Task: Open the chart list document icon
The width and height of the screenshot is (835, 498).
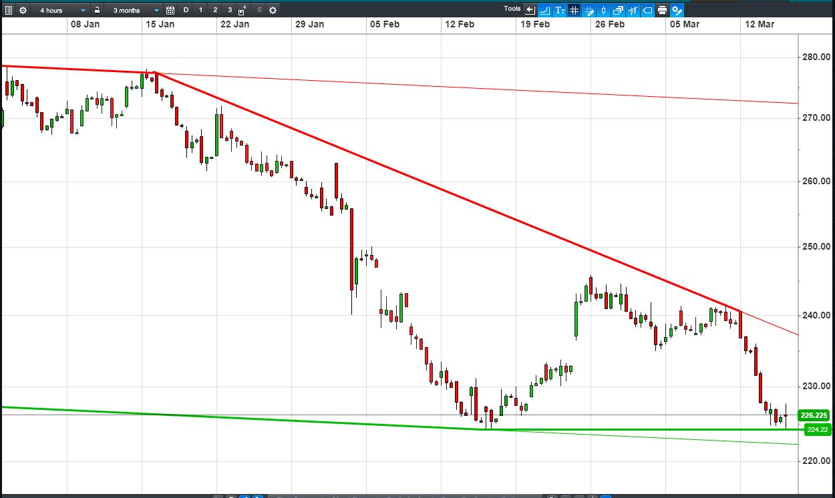Action: tap(9, 10)
